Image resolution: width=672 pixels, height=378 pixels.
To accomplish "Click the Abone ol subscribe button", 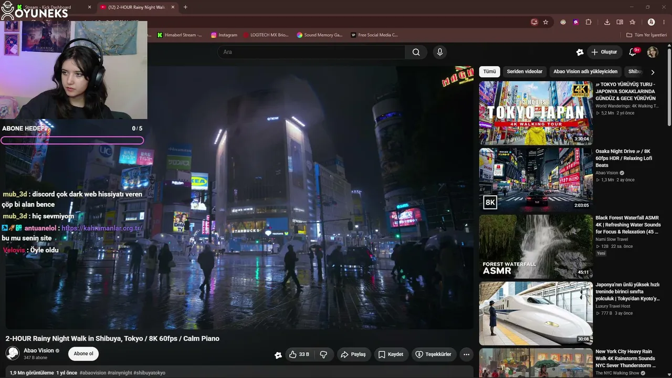I will 83,354.
